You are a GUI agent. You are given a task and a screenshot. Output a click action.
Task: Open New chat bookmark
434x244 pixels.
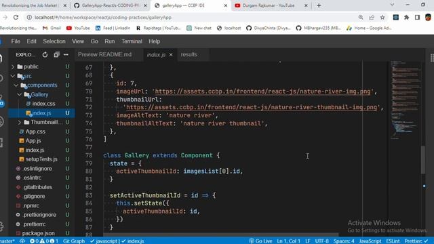[199, 28]
